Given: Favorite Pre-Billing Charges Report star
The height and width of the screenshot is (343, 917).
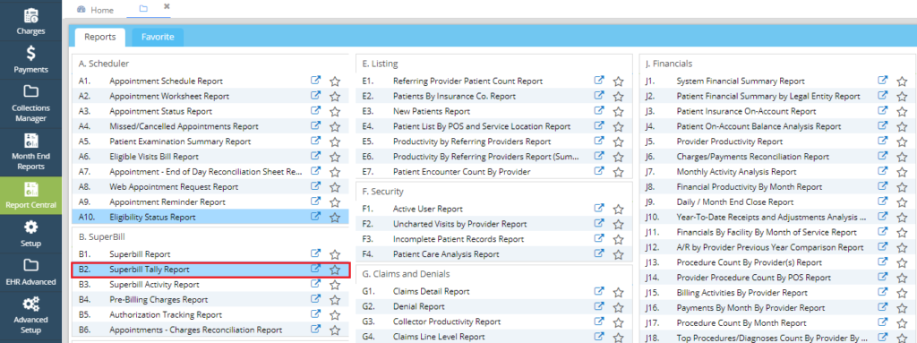Looking at the screenshot, I should (335, 300).
